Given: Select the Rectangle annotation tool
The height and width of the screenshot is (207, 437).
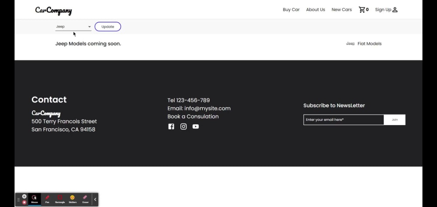Looking at the screenshot, I should 60,200.
